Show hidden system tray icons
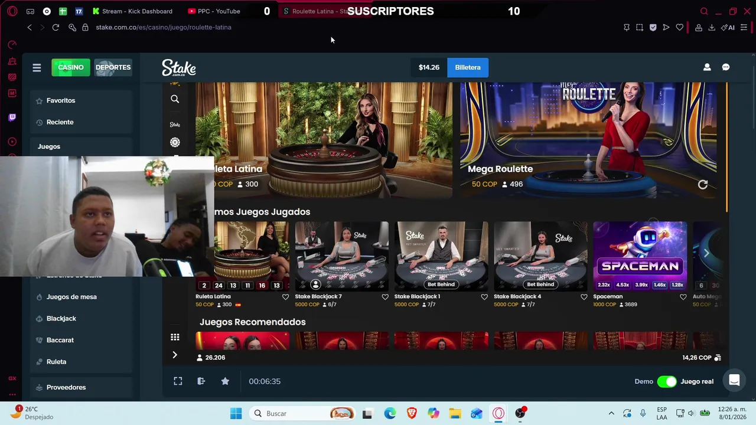 coord(611,413)
